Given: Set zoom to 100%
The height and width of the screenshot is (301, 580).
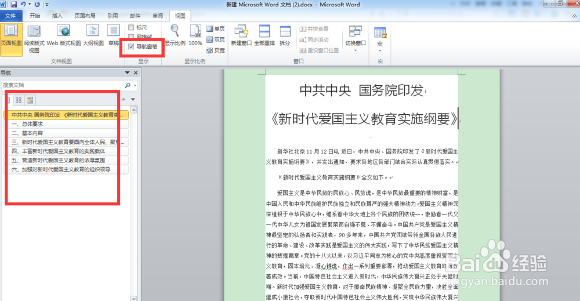Looking at the screenshot, I should click(x=195, y=36).
